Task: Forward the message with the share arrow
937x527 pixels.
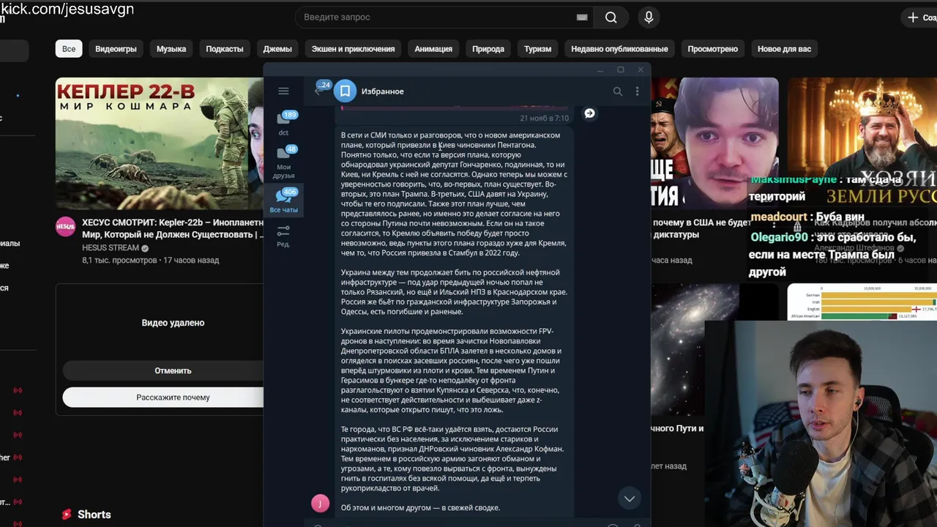Action: click(589, 113)
